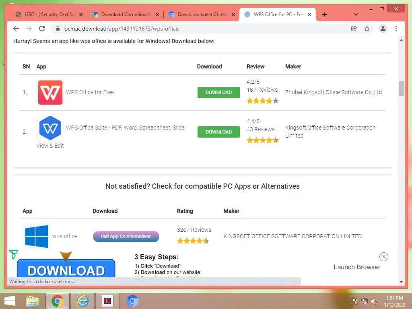Open Internet Explorer from the taskbar

point(82,301)
